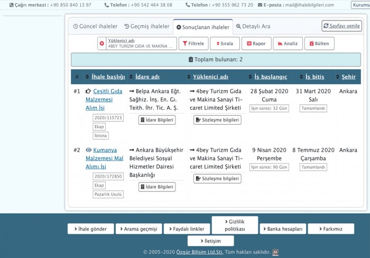The image size is (370, 258).
Task: Open İdare Bilgileri for Belpa Ankara
Action: click(157, 120)
